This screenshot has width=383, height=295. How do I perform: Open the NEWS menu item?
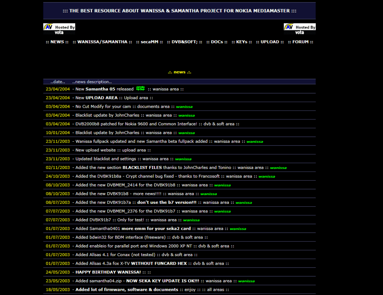point(57,42)
